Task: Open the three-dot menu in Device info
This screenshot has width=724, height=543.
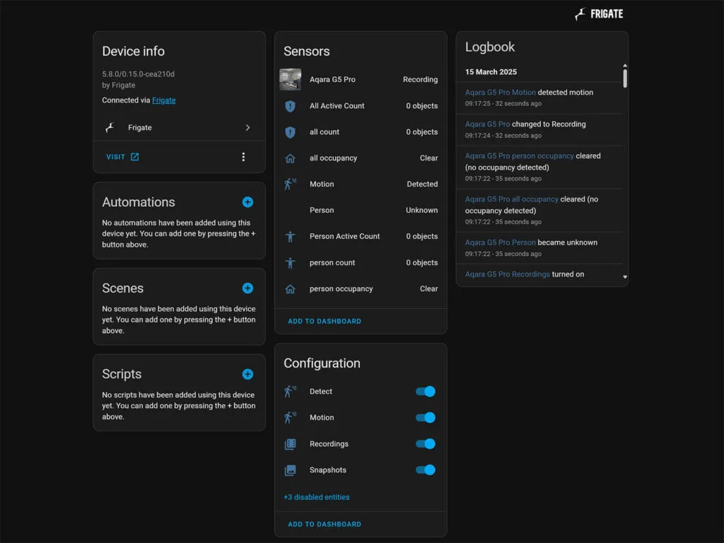Action: click(x=243, y=157)
